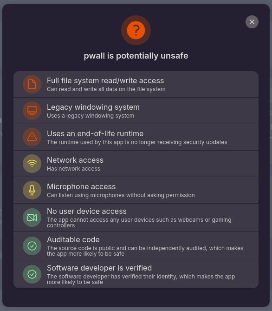
Task: Select Software developer is verified row
Action: (x=136, y=274)
